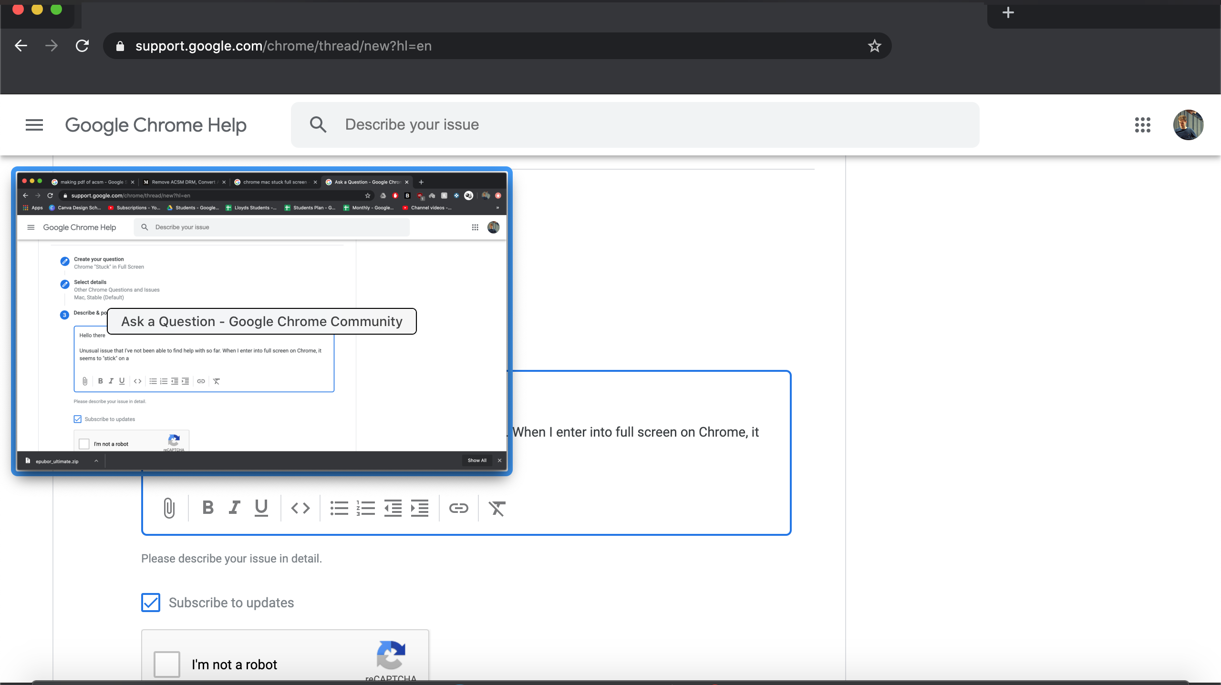Click the attach file paperclip icon
This screenshot has height=685, width=1221.
coord(169,508)
